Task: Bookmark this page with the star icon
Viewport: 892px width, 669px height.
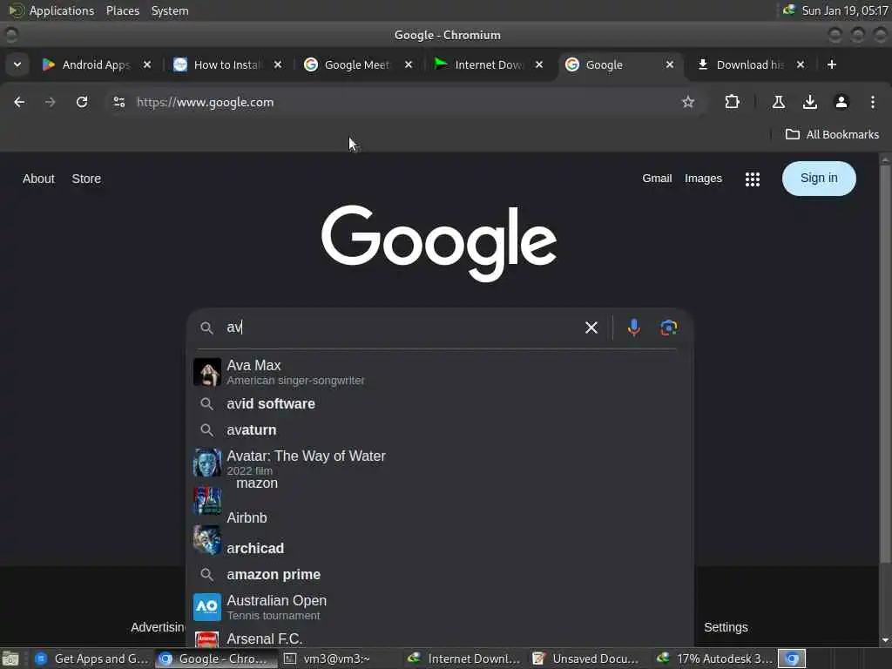Action: [x=688, y=102]
